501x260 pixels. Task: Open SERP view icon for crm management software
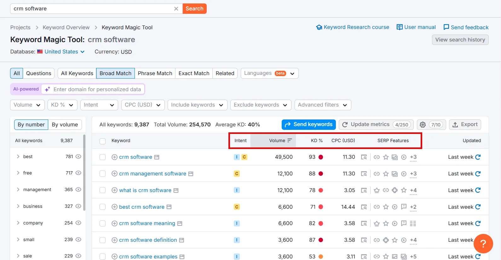click(x=364, y=174)
